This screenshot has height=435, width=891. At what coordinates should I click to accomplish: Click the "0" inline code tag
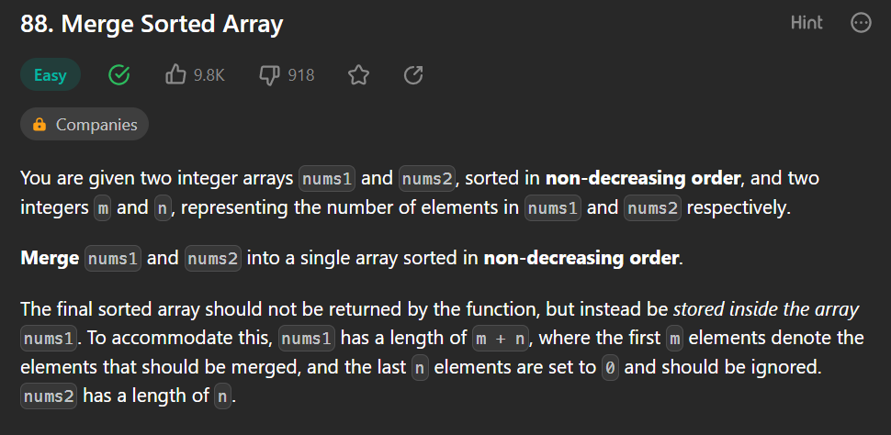click(x=610, y=369)
